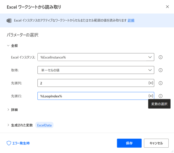Click the Excel worksheet icon in banner
174x153 pixels.
pos(9,21)
